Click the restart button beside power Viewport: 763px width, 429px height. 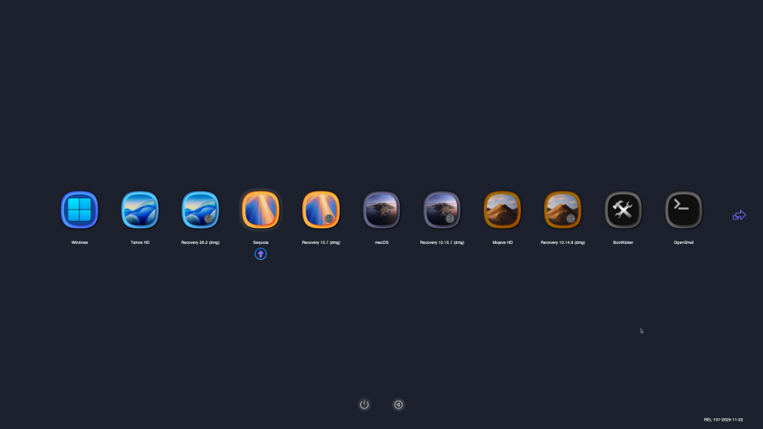point(398,404)
